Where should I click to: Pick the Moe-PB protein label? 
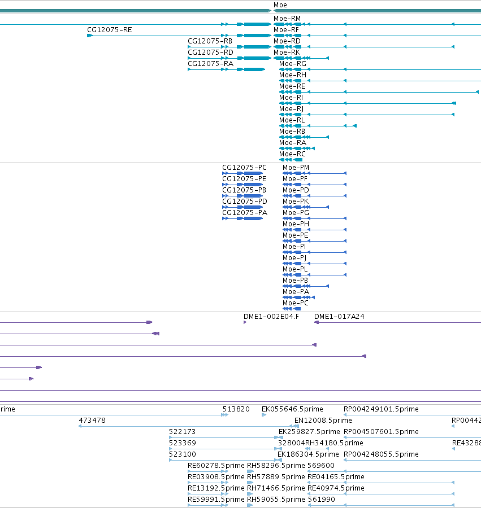[x=295, y=281]
